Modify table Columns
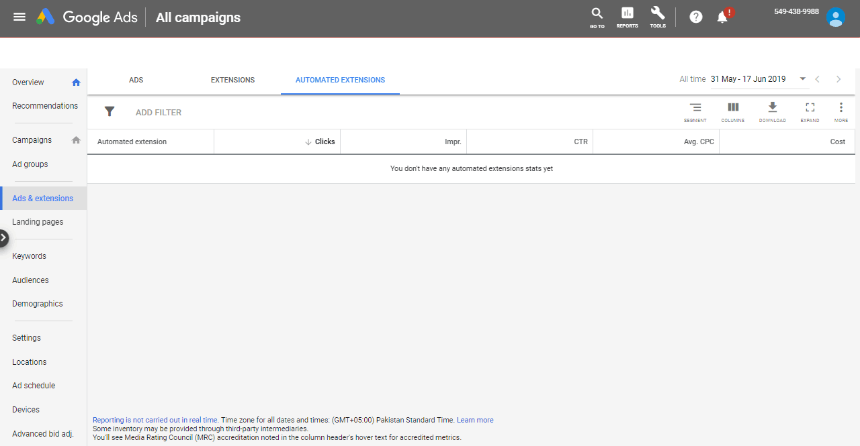 click(x=733, y=111)
